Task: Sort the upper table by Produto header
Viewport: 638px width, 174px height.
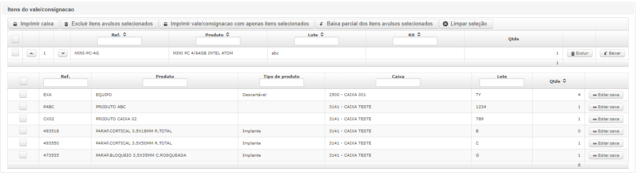Action: point(218,35)
